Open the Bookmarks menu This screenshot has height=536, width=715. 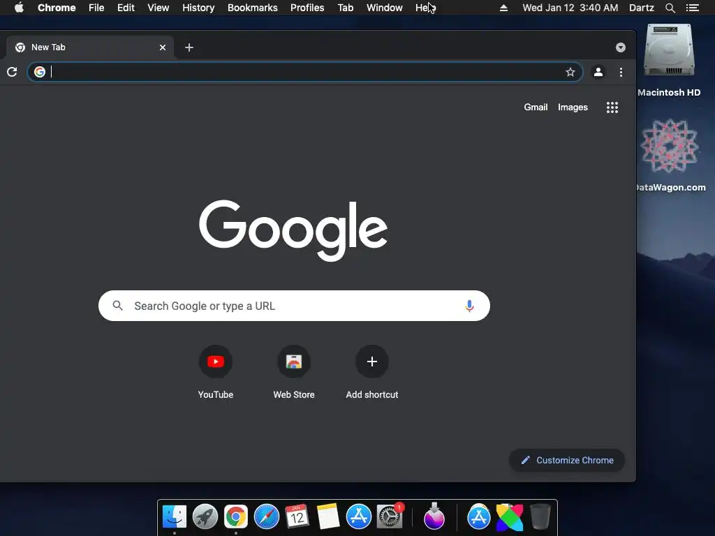(x=252, y=8)
